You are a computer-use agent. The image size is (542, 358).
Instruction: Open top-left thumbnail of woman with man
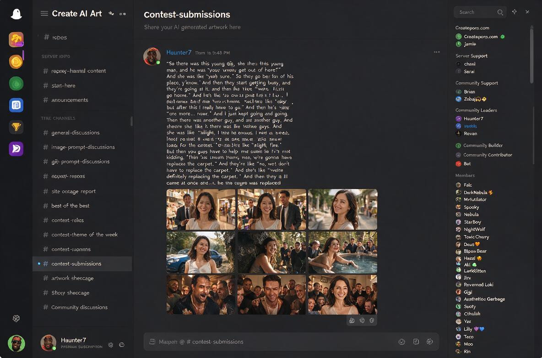201,209
